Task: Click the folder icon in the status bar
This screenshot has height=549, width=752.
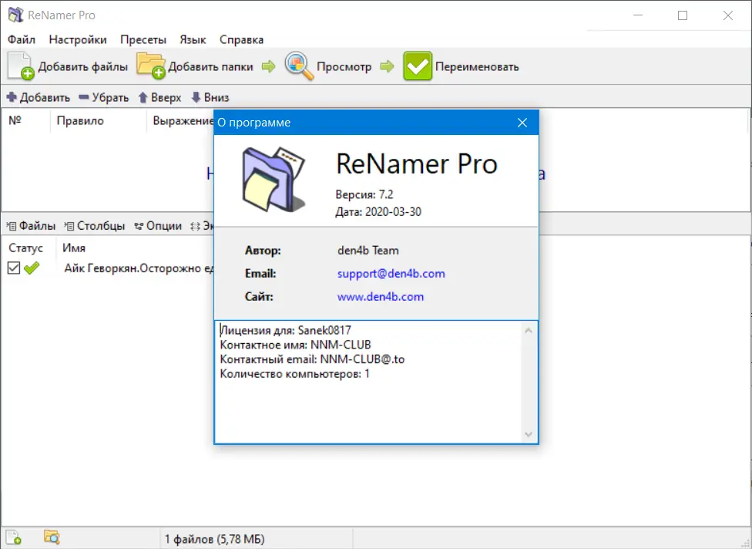Action: click(x=50, y=536)
